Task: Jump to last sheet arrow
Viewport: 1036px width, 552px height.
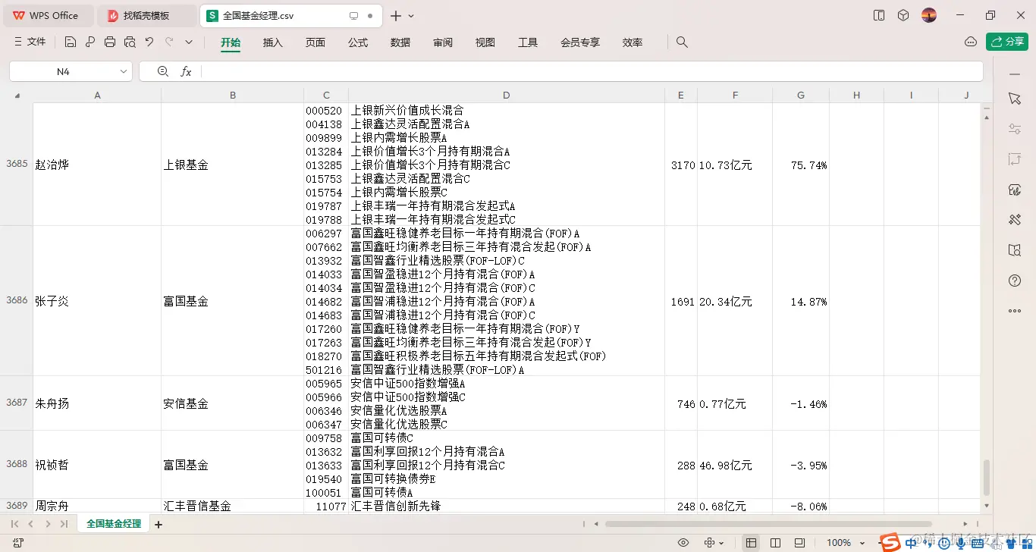Action: 64,524
